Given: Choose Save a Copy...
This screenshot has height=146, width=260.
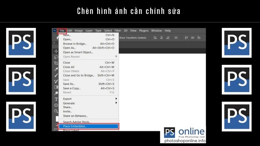Looking at the screenshot, I should pos(89,88).
